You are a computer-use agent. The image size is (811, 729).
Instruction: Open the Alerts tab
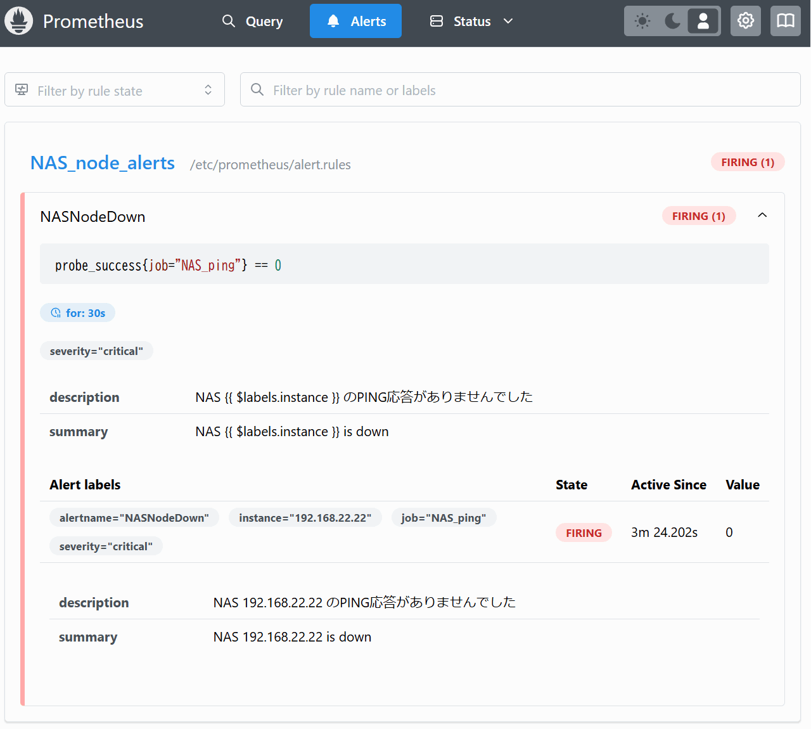pyautogui.click(x=355, y=21)
